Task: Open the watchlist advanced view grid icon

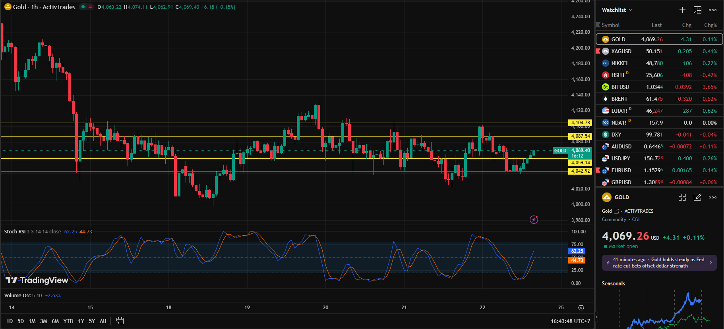Action: click(x=697, y=10)
